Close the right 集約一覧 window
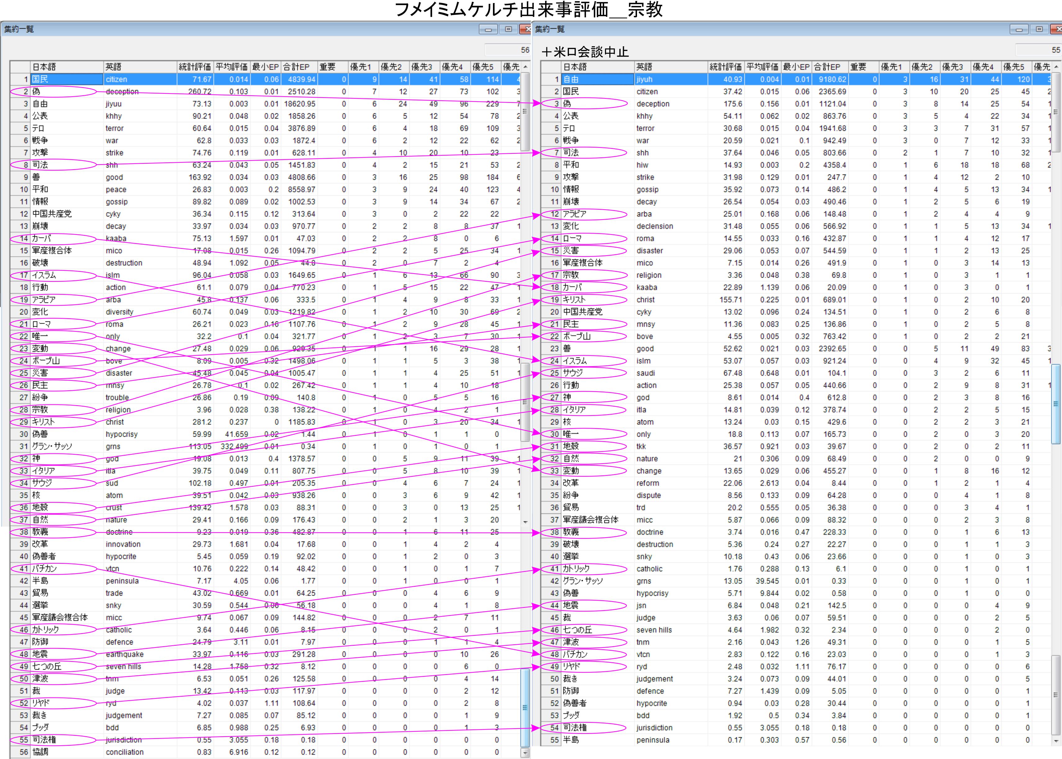This screenshot has width=1062, height=759. (x=1057, y=30)
